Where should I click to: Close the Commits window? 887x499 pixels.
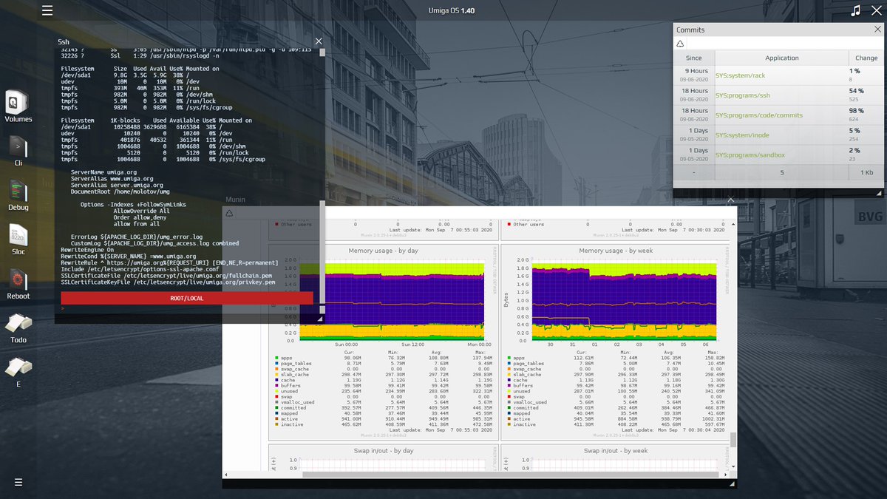tap(877, 30)
